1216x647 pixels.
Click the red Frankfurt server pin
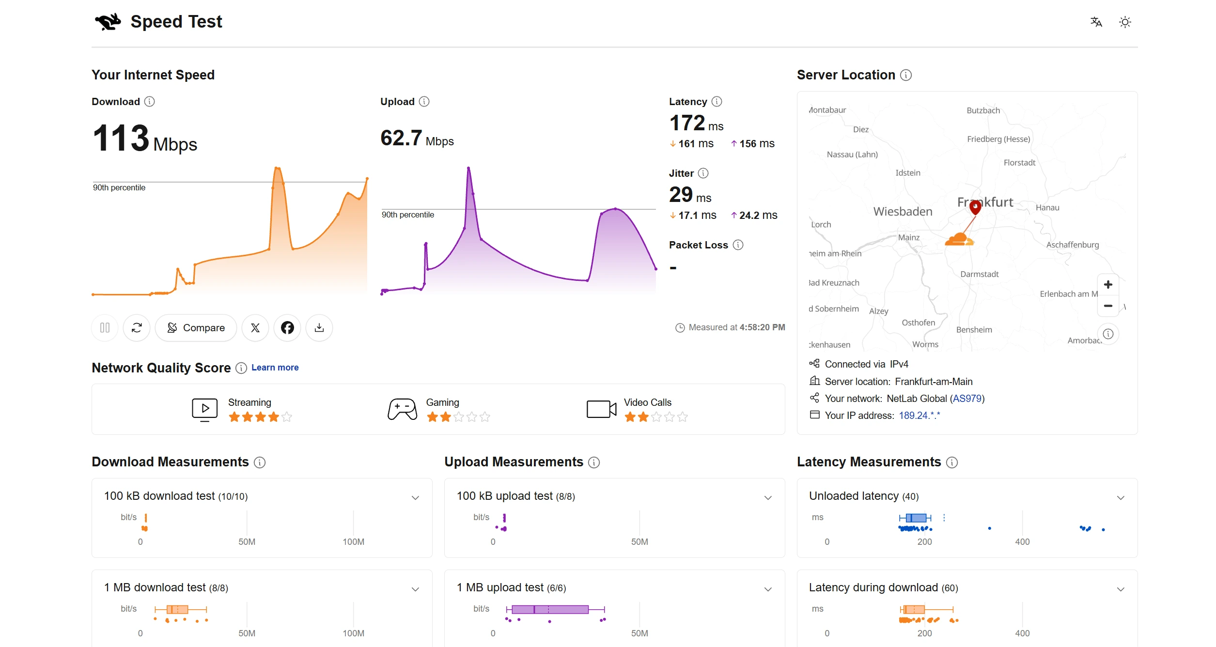(975, 207)
